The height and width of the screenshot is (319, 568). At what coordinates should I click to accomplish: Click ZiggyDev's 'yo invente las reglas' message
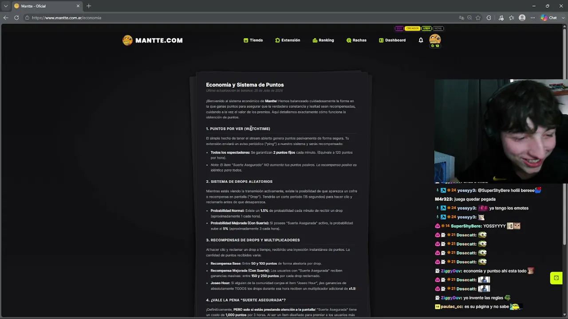pyautogui.click(x=483, y=298)
